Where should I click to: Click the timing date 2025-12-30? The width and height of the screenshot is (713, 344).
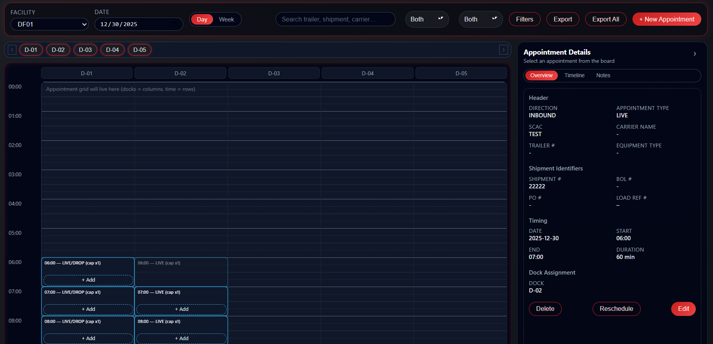click(544, 239)
